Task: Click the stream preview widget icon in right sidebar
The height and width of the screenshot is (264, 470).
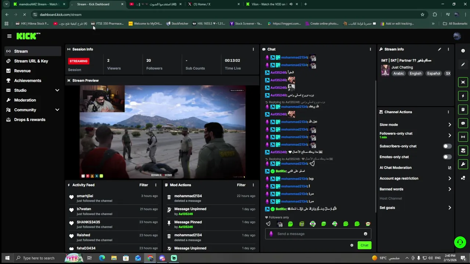Action: [x=463, y=82]
